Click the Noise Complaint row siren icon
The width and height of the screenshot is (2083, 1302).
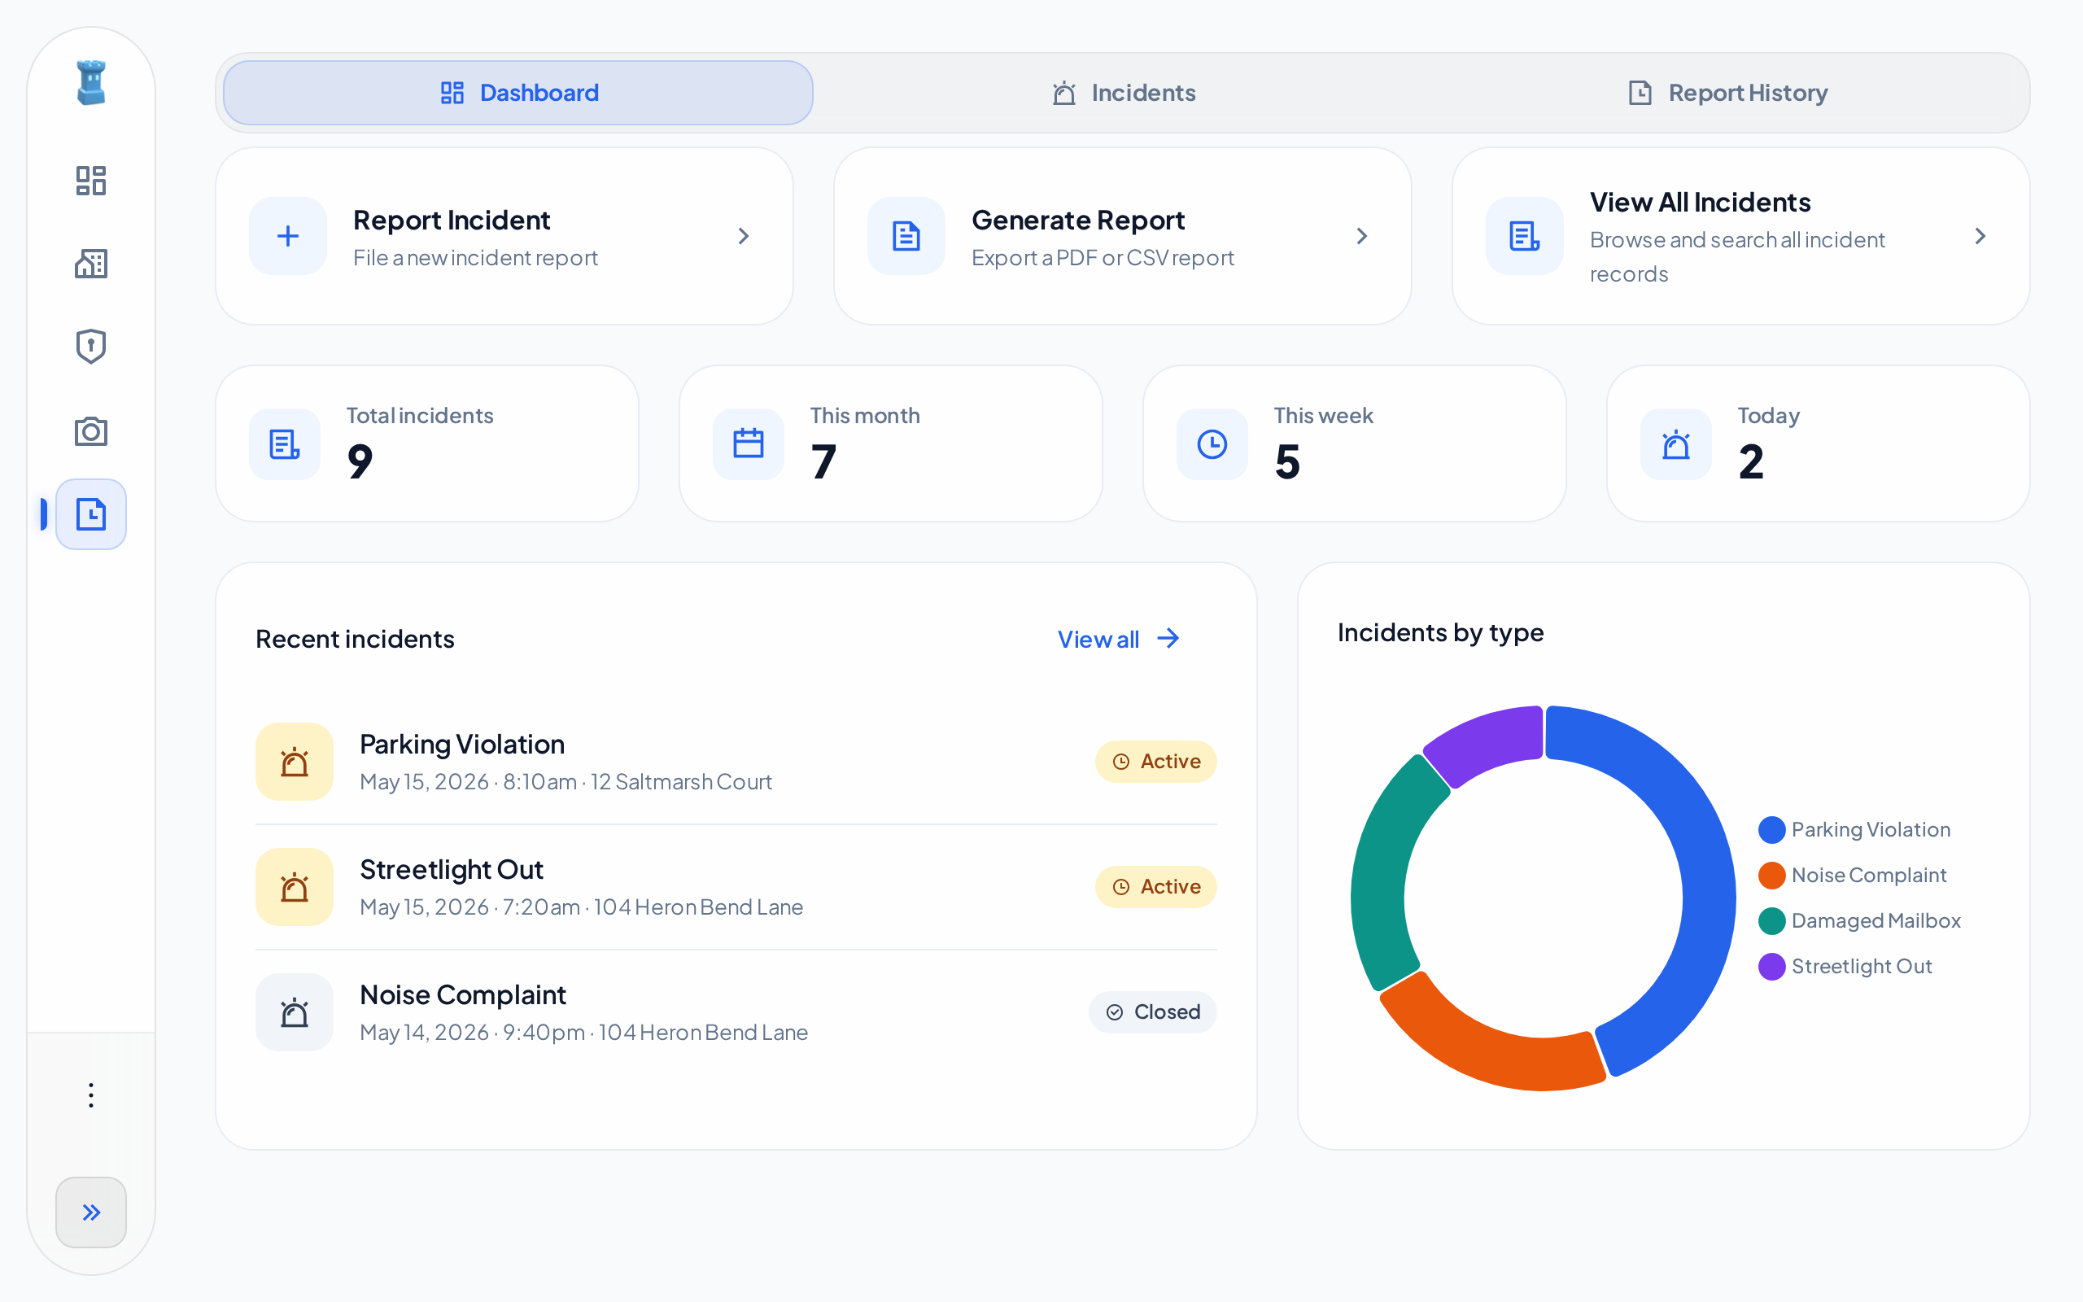[x=295, y=1012]
